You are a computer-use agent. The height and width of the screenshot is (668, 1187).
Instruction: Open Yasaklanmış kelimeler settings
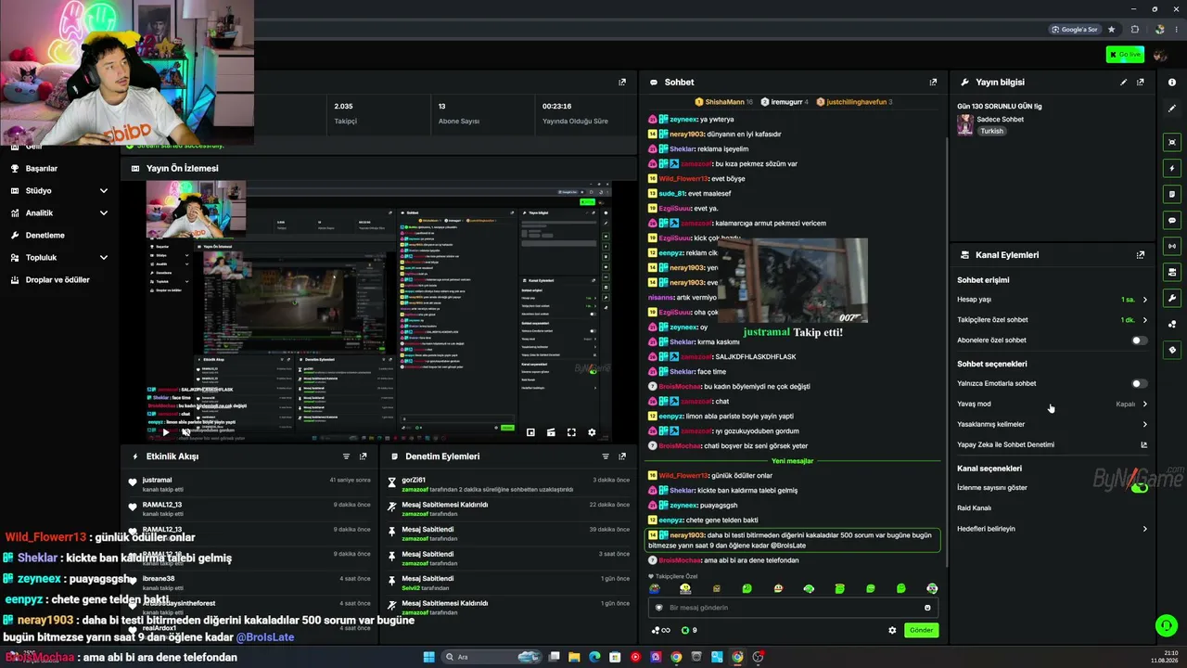tap(1052, 425)
